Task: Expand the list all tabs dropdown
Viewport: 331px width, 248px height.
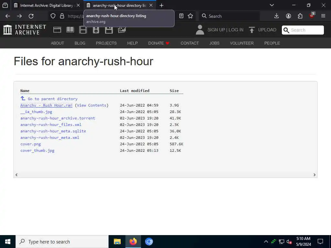Action: point(272,5)
